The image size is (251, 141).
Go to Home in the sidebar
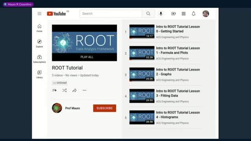pyautogui.click(x=39, y=28)
